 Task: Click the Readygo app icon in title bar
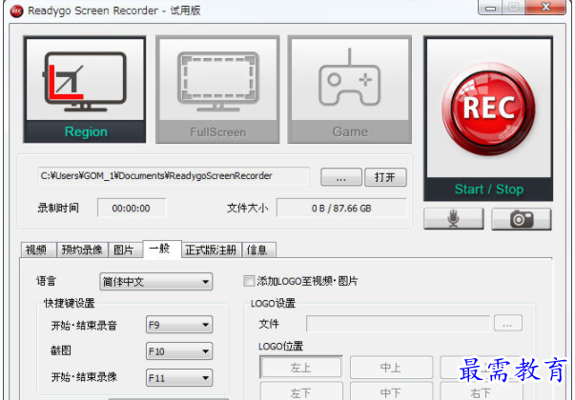pyautogui.click(x=16, y=11)
